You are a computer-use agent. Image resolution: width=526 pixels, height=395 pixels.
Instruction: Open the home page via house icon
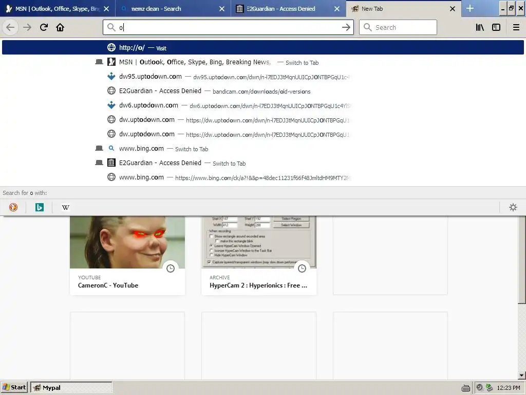(60, 27)
